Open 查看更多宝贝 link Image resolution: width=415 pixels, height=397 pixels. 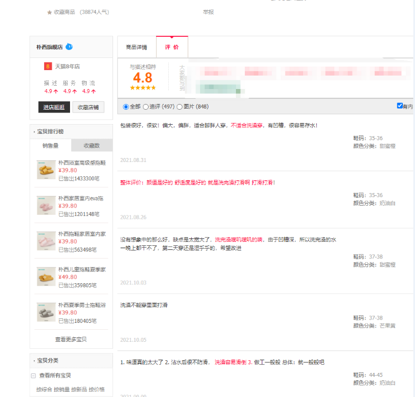pos(71,340)
